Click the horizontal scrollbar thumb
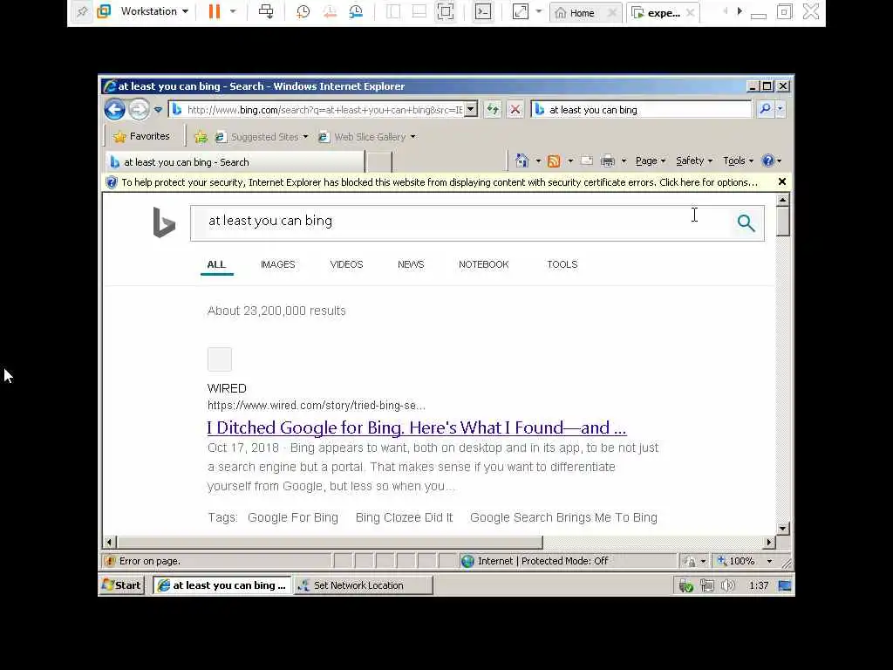 coord(330,543)
